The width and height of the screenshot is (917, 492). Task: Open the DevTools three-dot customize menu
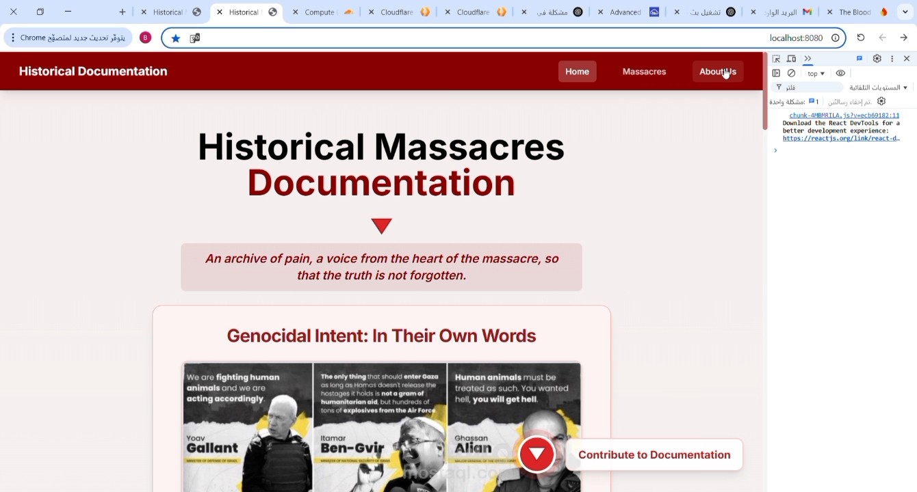click(892, 59)
